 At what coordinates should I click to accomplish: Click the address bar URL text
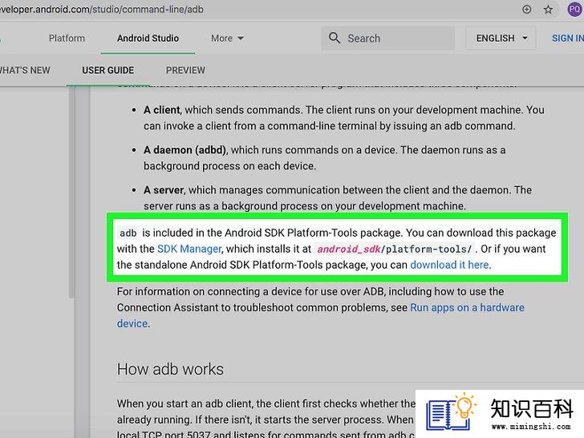[x=102, y=10]
